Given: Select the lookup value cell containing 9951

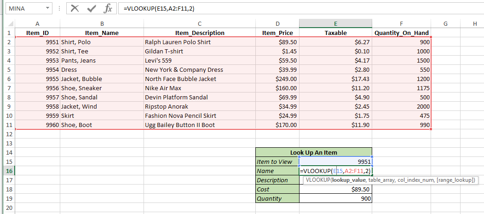Looking at the screenshot, I should coord(335,162).
